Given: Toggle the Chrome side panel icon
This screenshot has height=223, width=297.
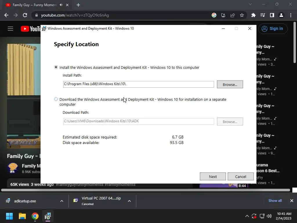Looking at the screenshot, I should pos(272,15).
